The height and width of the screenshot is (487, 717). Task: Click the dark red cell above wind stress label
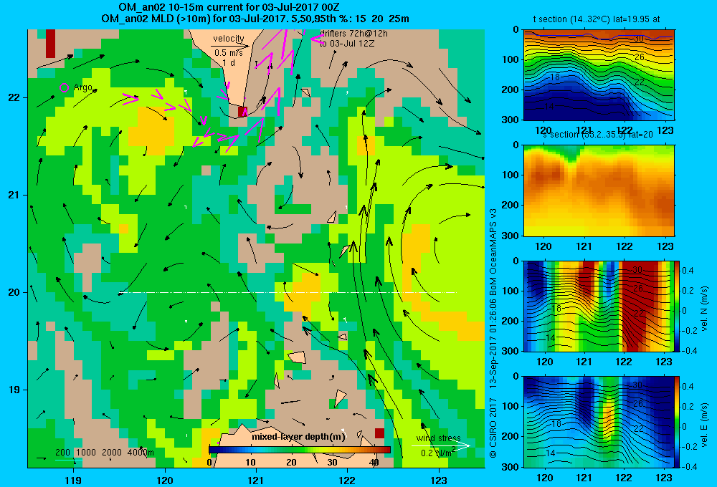coord(379,433)
